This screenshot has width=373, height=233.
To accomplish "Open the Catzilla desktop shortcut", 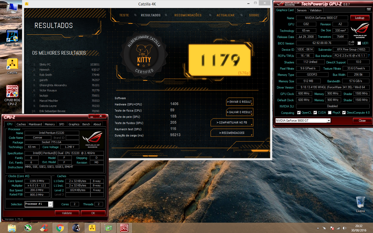I will (x=12, y=66).
